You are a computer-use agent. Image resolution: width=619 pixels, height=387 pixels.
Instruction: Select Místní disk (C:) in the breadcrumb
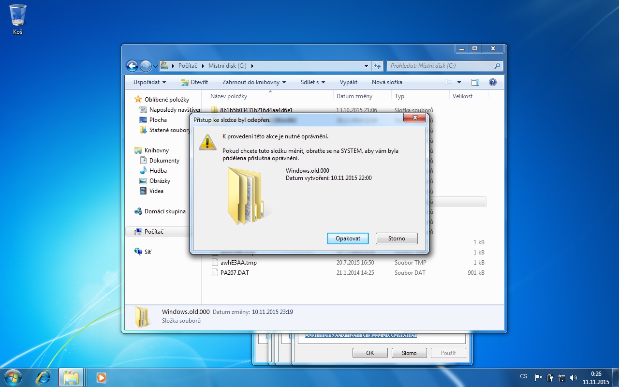[227, 66]
